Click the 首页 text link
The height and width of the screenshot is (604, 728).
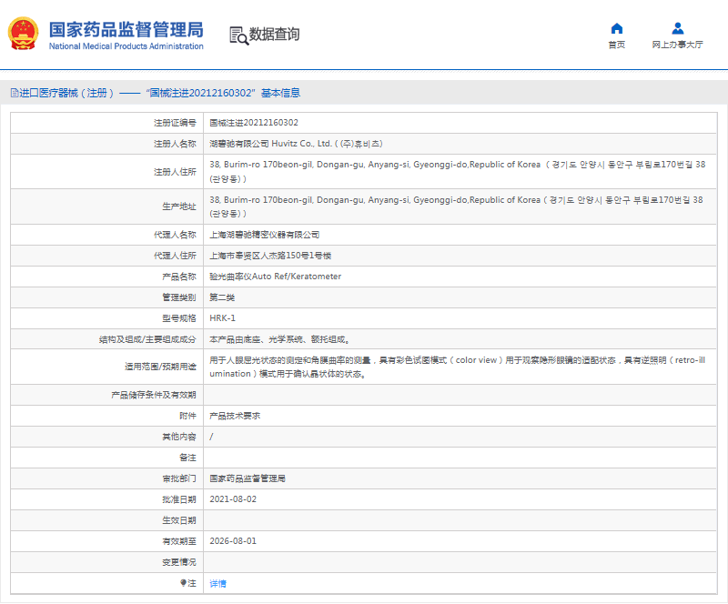click(x=616, y=43)
